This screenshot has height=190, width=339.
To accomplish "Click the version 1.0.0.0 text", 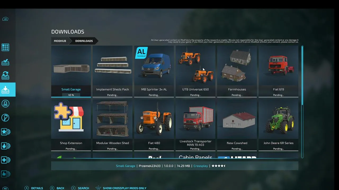I will click(x=169, y=166).
